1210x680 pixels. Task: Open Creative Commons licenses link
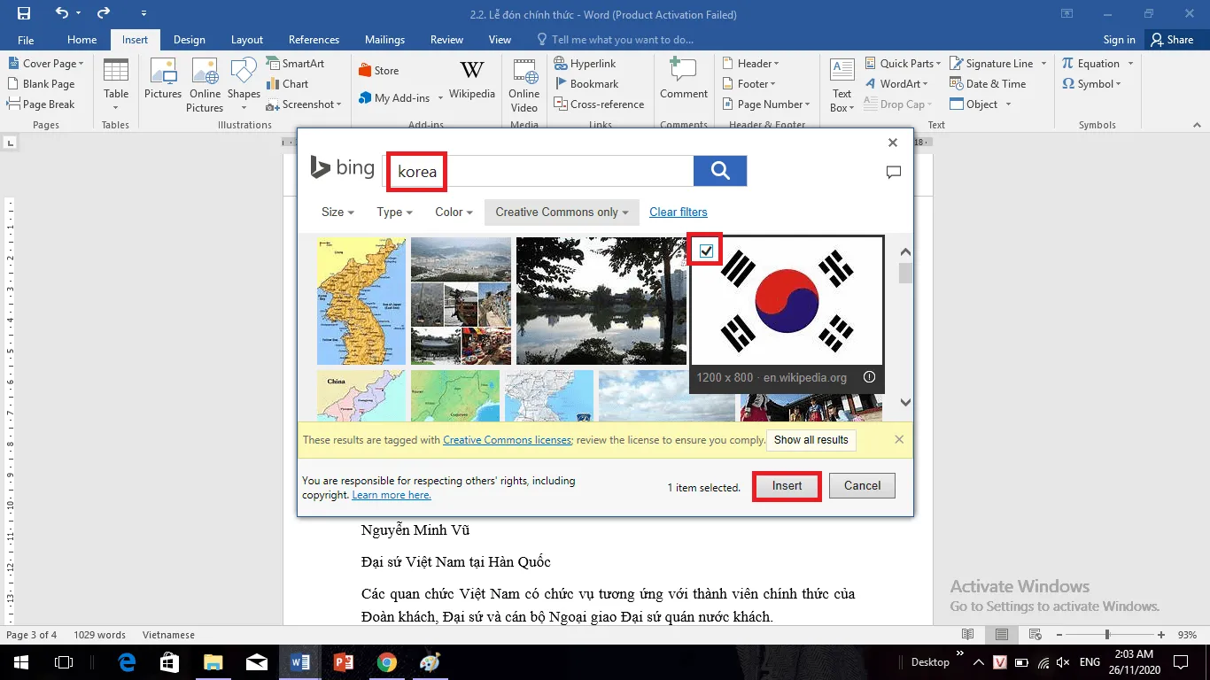(508, 440)
